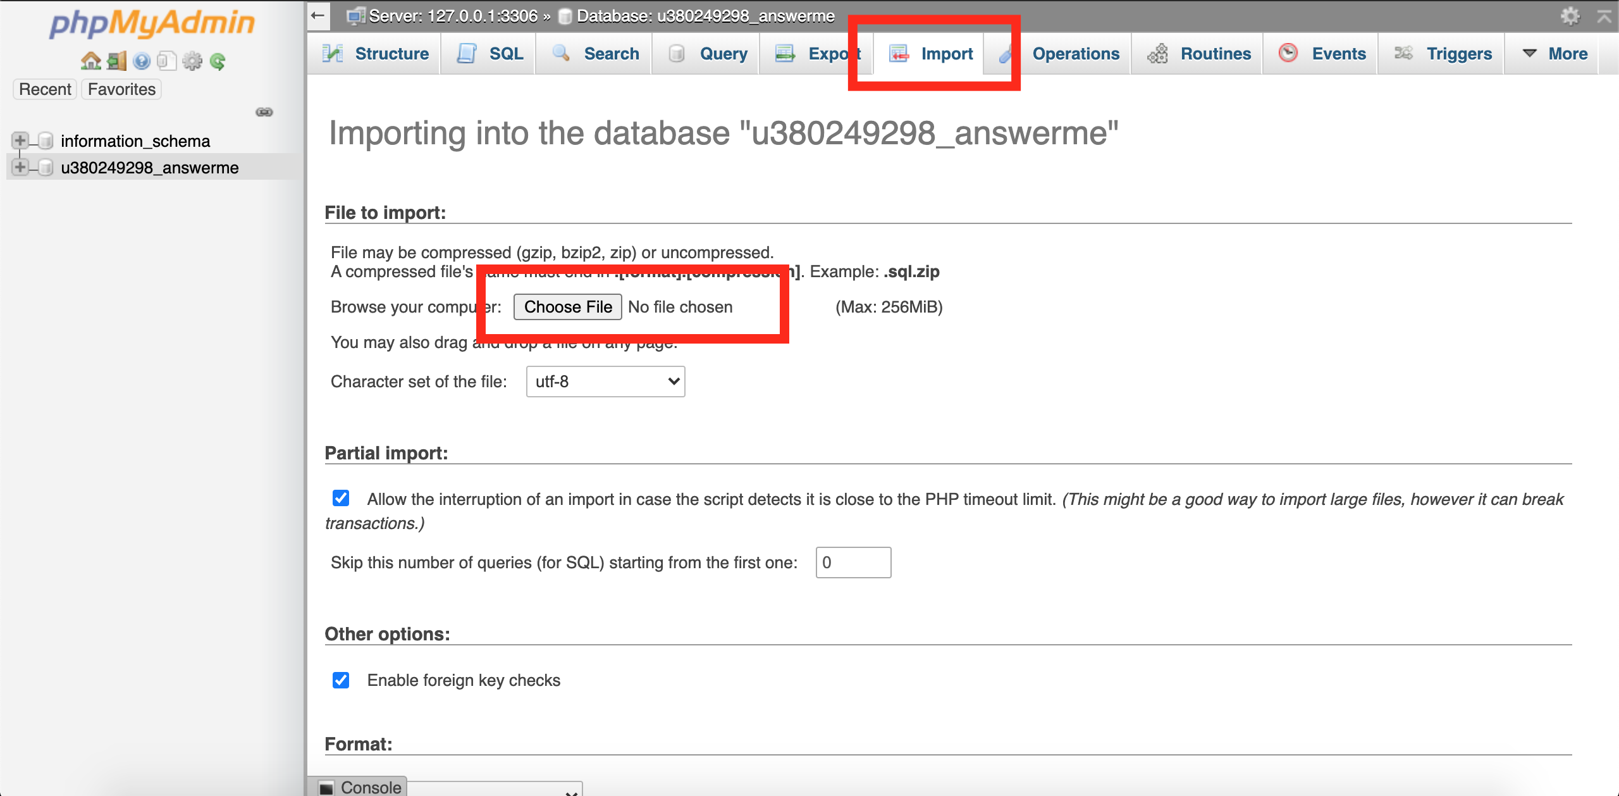Refresh the navigation panel

pyautogui.click(x=218, y=61)
